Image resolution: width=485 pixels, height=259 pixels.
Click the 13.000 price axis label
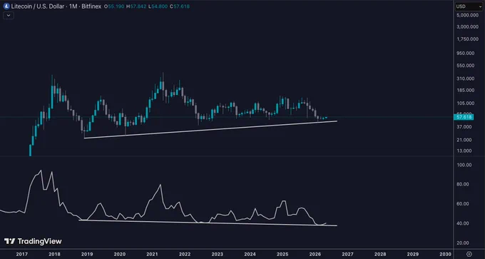tap(464, 151)
